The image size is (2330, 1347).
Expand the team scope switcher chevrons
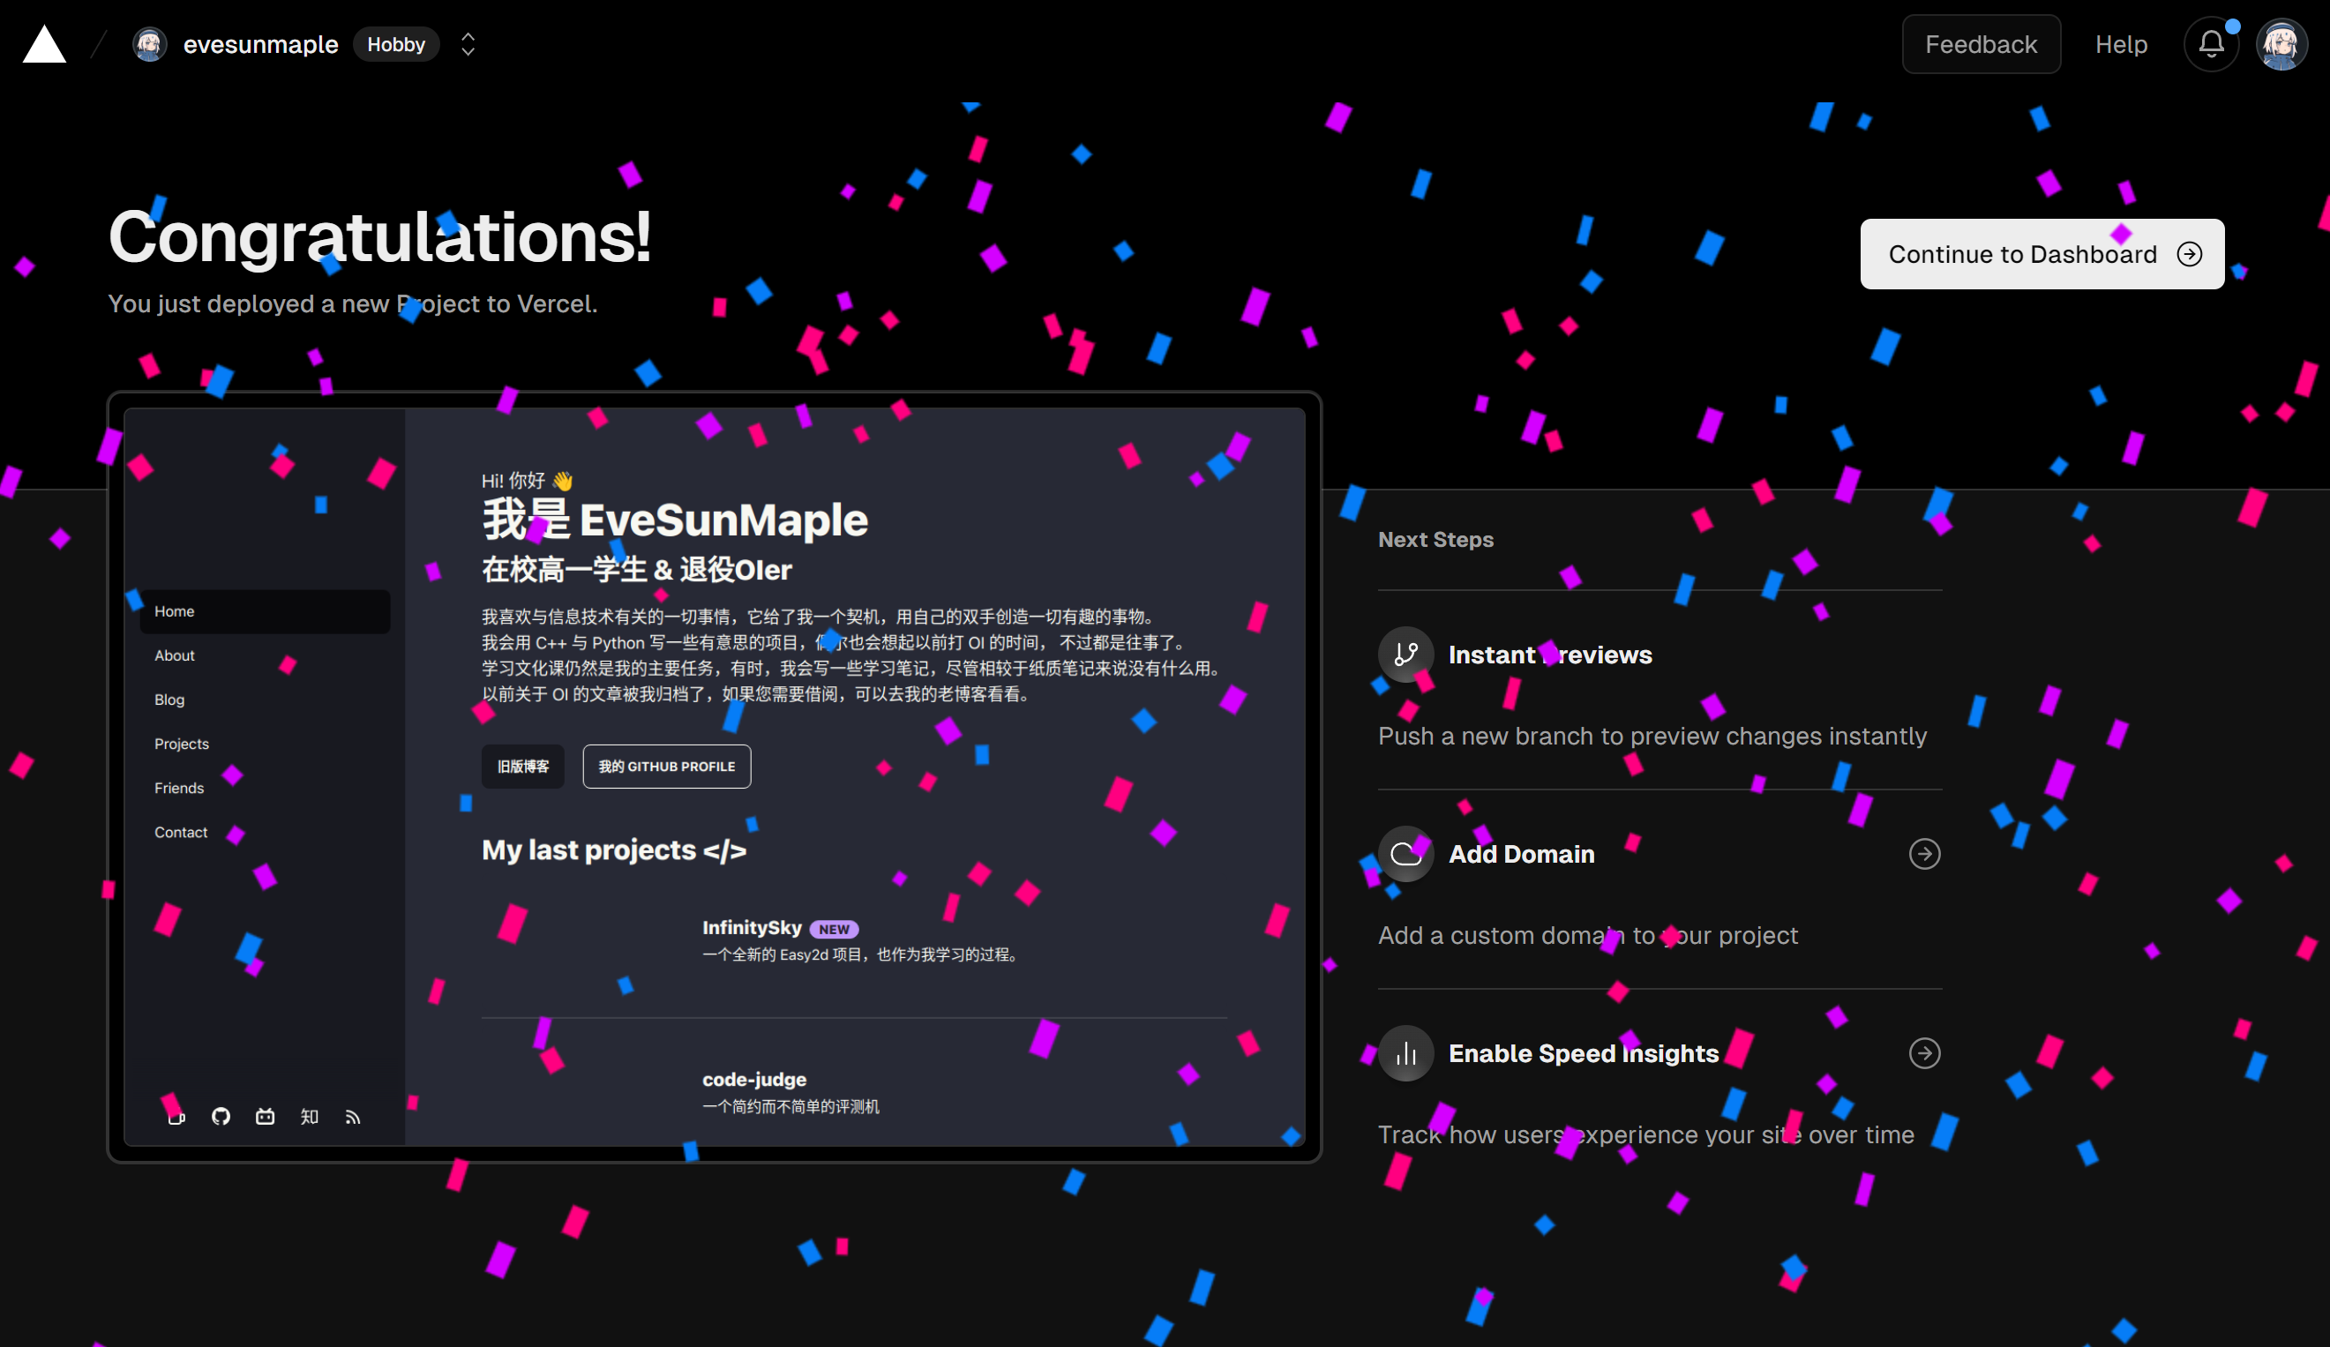468,44
